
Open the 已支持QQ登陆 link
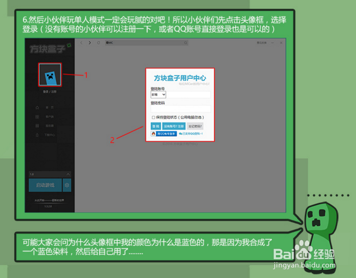click(x=191, y=134)
